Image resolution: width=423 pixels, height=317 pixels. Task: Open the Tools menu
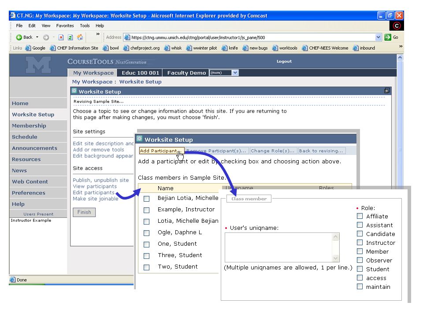[x=85, y=26]
